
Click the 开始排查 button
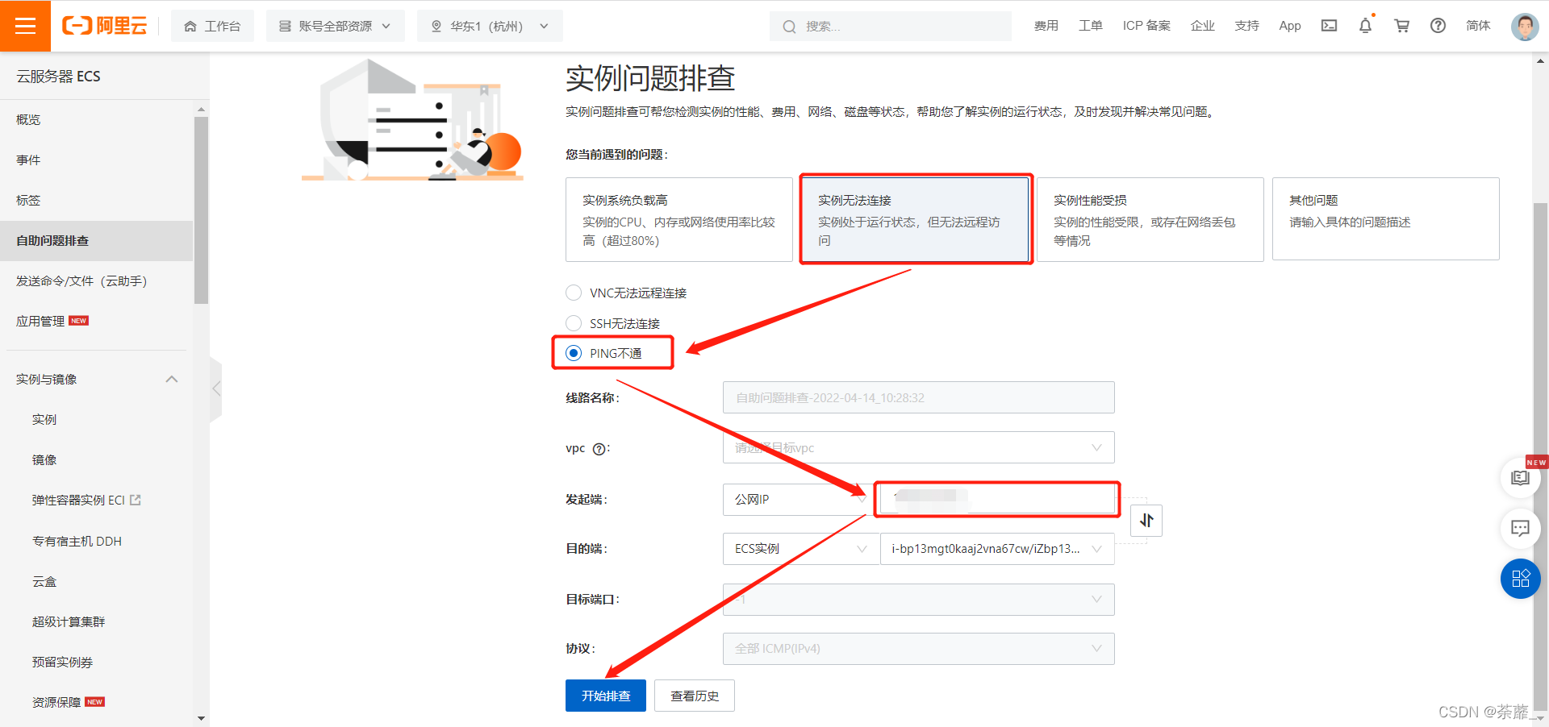click(605, 695)
